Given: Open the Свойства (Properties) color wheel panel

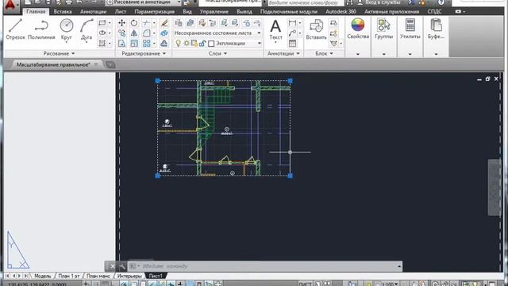Looking at the screenshot, I should 358,29.
